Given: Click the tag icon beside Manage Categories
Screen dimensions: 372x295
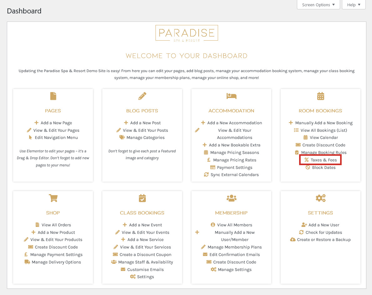Looking at the screenshot, I should pyautogui.click(x=122, y=138).
